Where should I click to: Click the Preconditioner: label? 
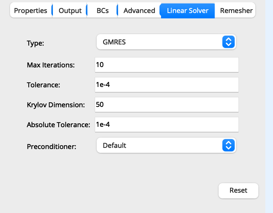tap(51, 146)
